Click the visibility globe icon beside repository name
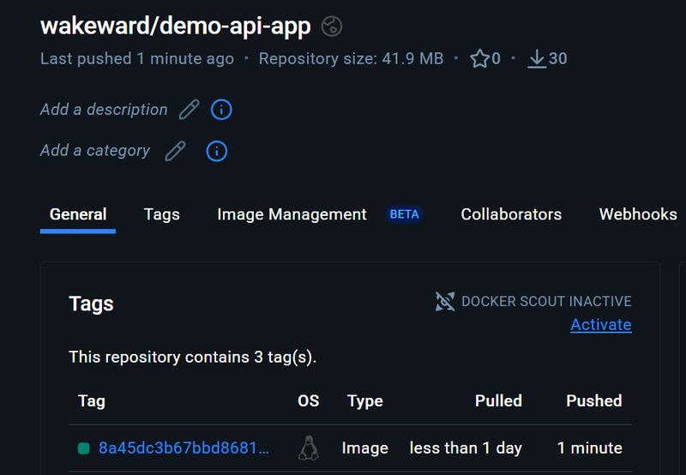686x475 pixels. [x=332, y=27]
